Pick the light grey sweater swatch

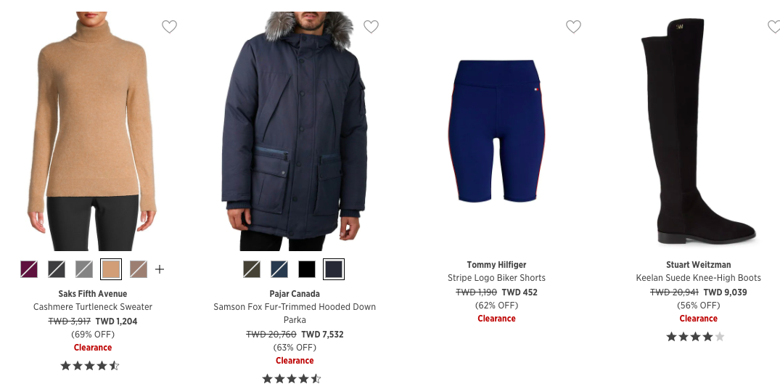pyautogui.click(x=83, y=269)
